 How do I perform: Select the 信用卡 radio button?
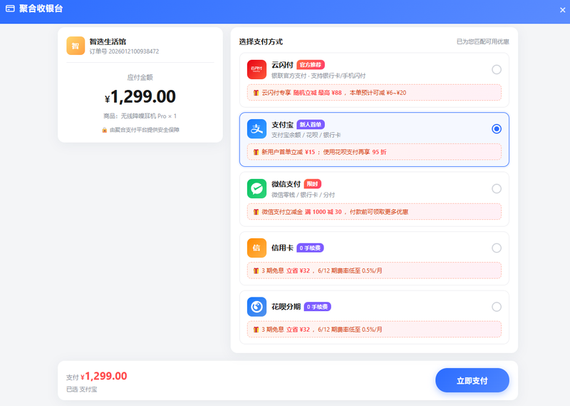[497, 248]
